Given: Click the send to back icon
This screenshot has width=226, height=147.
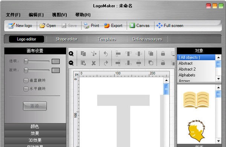Looking at the screenshot, I should (x=151, y=63).
